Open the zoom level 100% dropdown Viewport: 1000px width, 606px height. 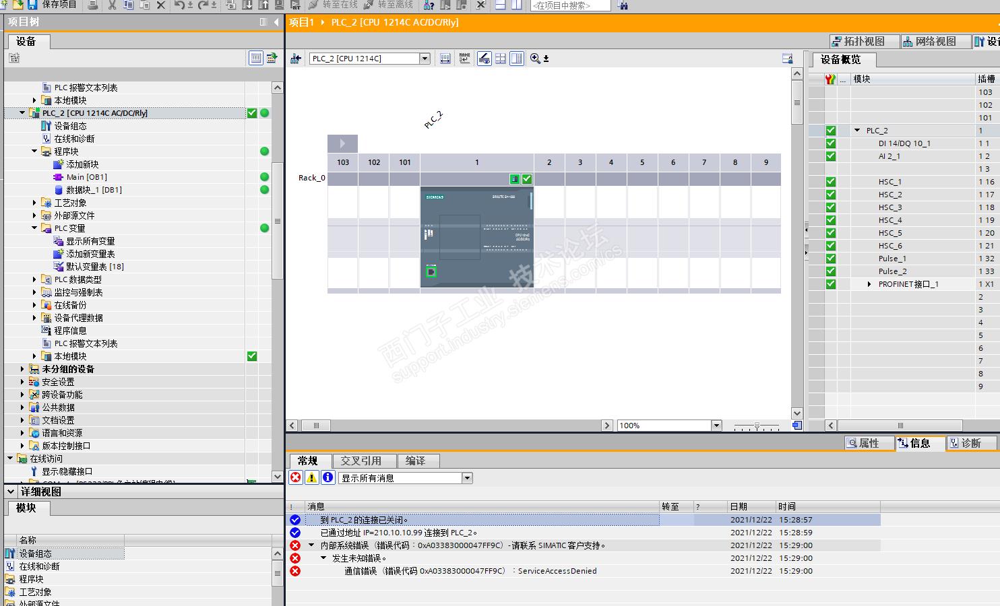[x=716, y=426]
